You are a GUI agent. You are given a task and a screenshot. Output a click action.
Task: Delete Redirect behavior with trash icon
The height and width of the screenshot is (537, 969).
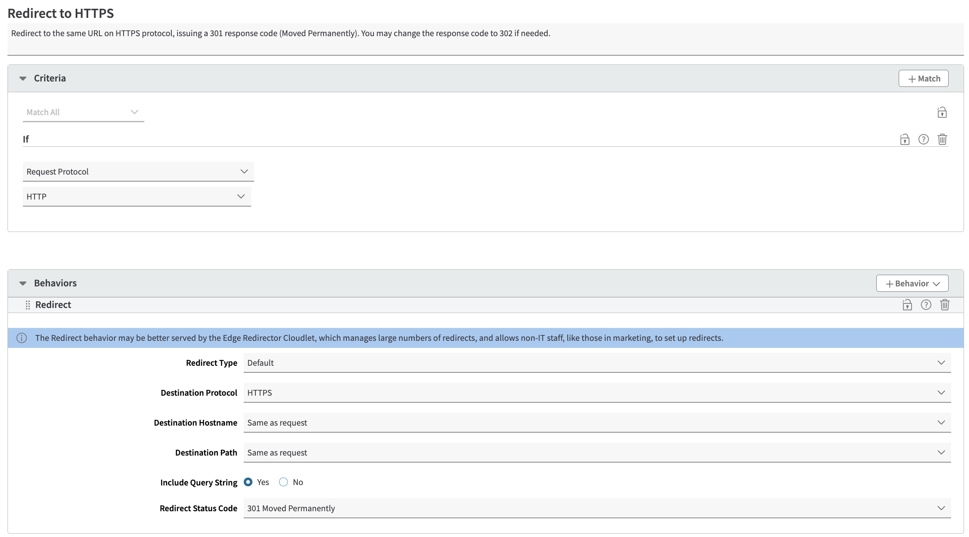tap(944, 305)
